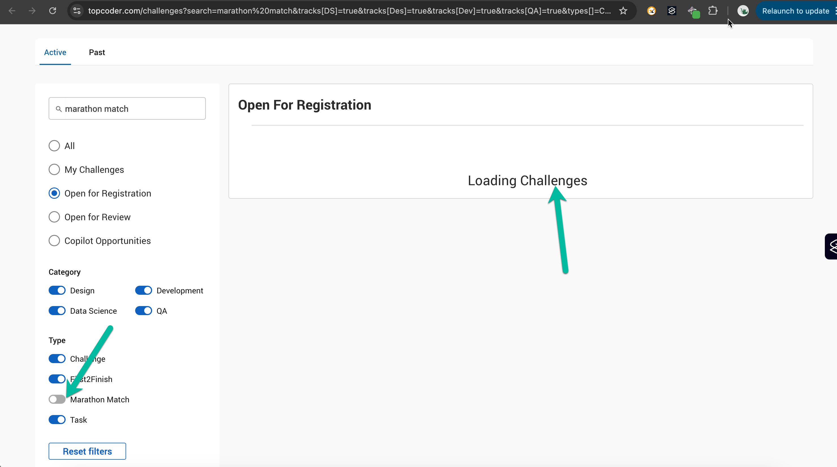Click the browser reload icon

[x=53, y=11]
